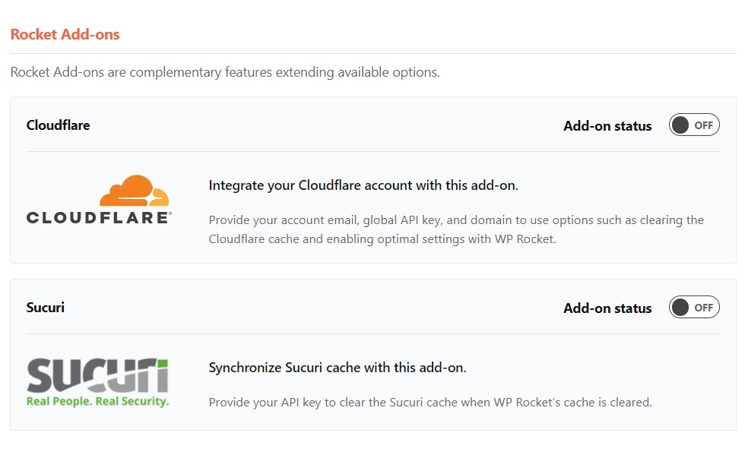
Task: Click the dark knob of Cloudflare's toggle
Action: pyautogui.click(x=680, y=125)
